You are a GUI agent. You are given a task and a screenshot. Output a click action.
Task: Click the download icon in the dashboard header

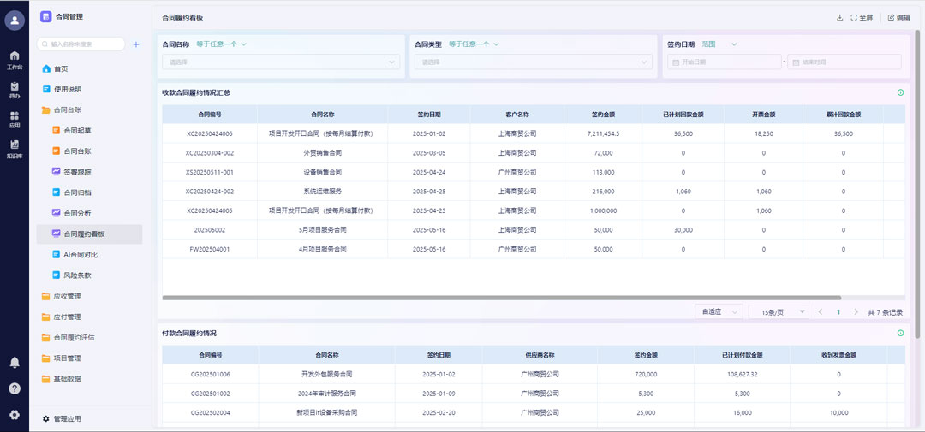840,17
